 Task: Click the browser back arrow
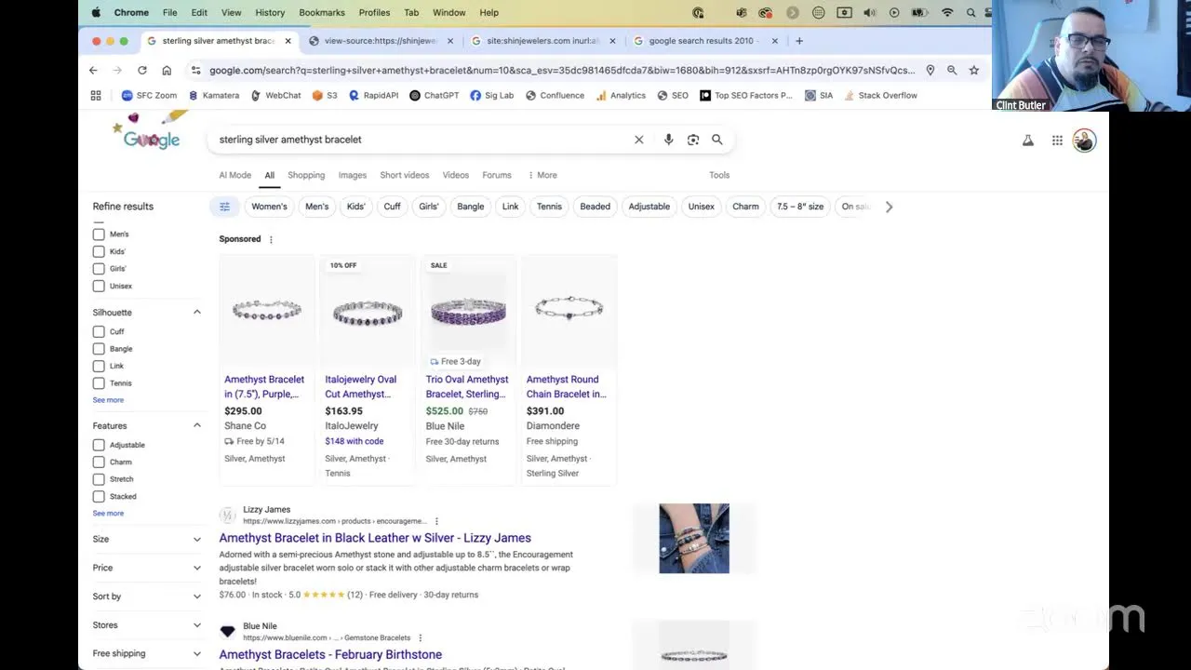pos(93,70)
